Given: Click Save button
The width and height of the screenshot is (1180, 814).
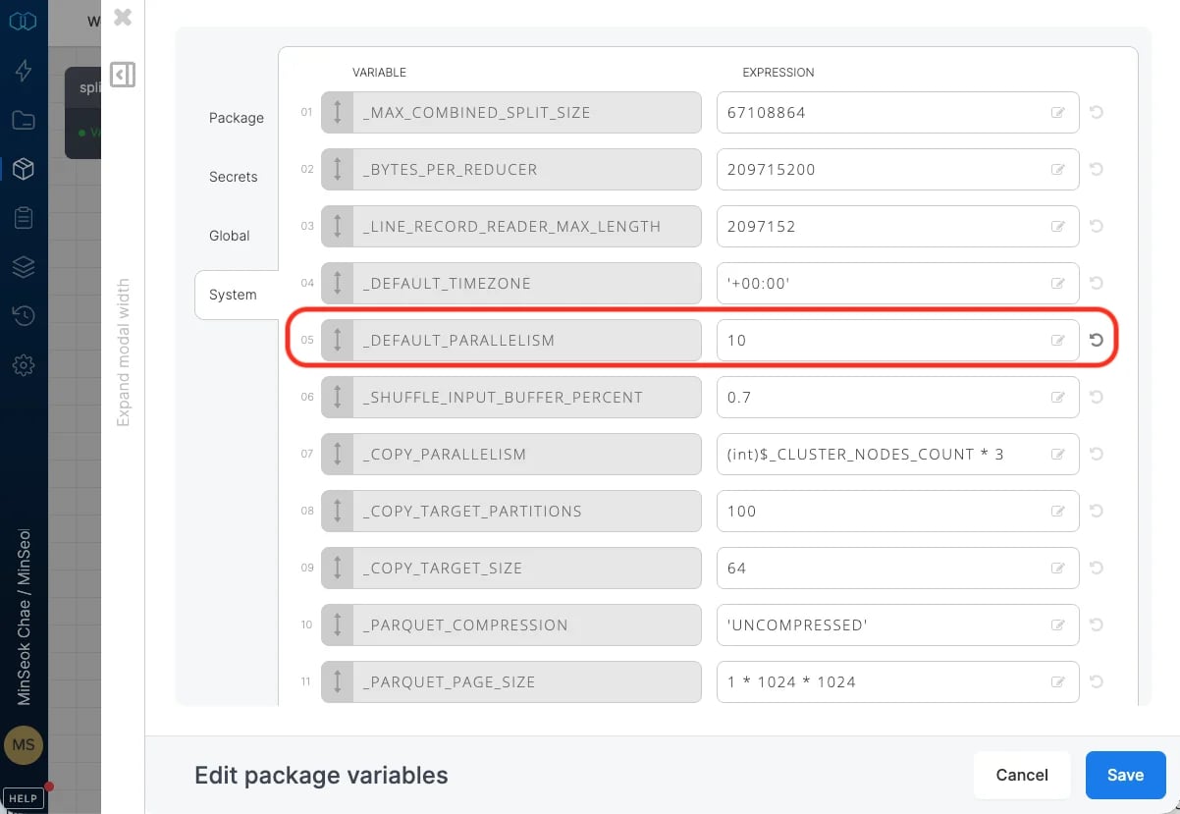Looking at the screenshot, I should pyautogui.click(x=1125, y=775).
